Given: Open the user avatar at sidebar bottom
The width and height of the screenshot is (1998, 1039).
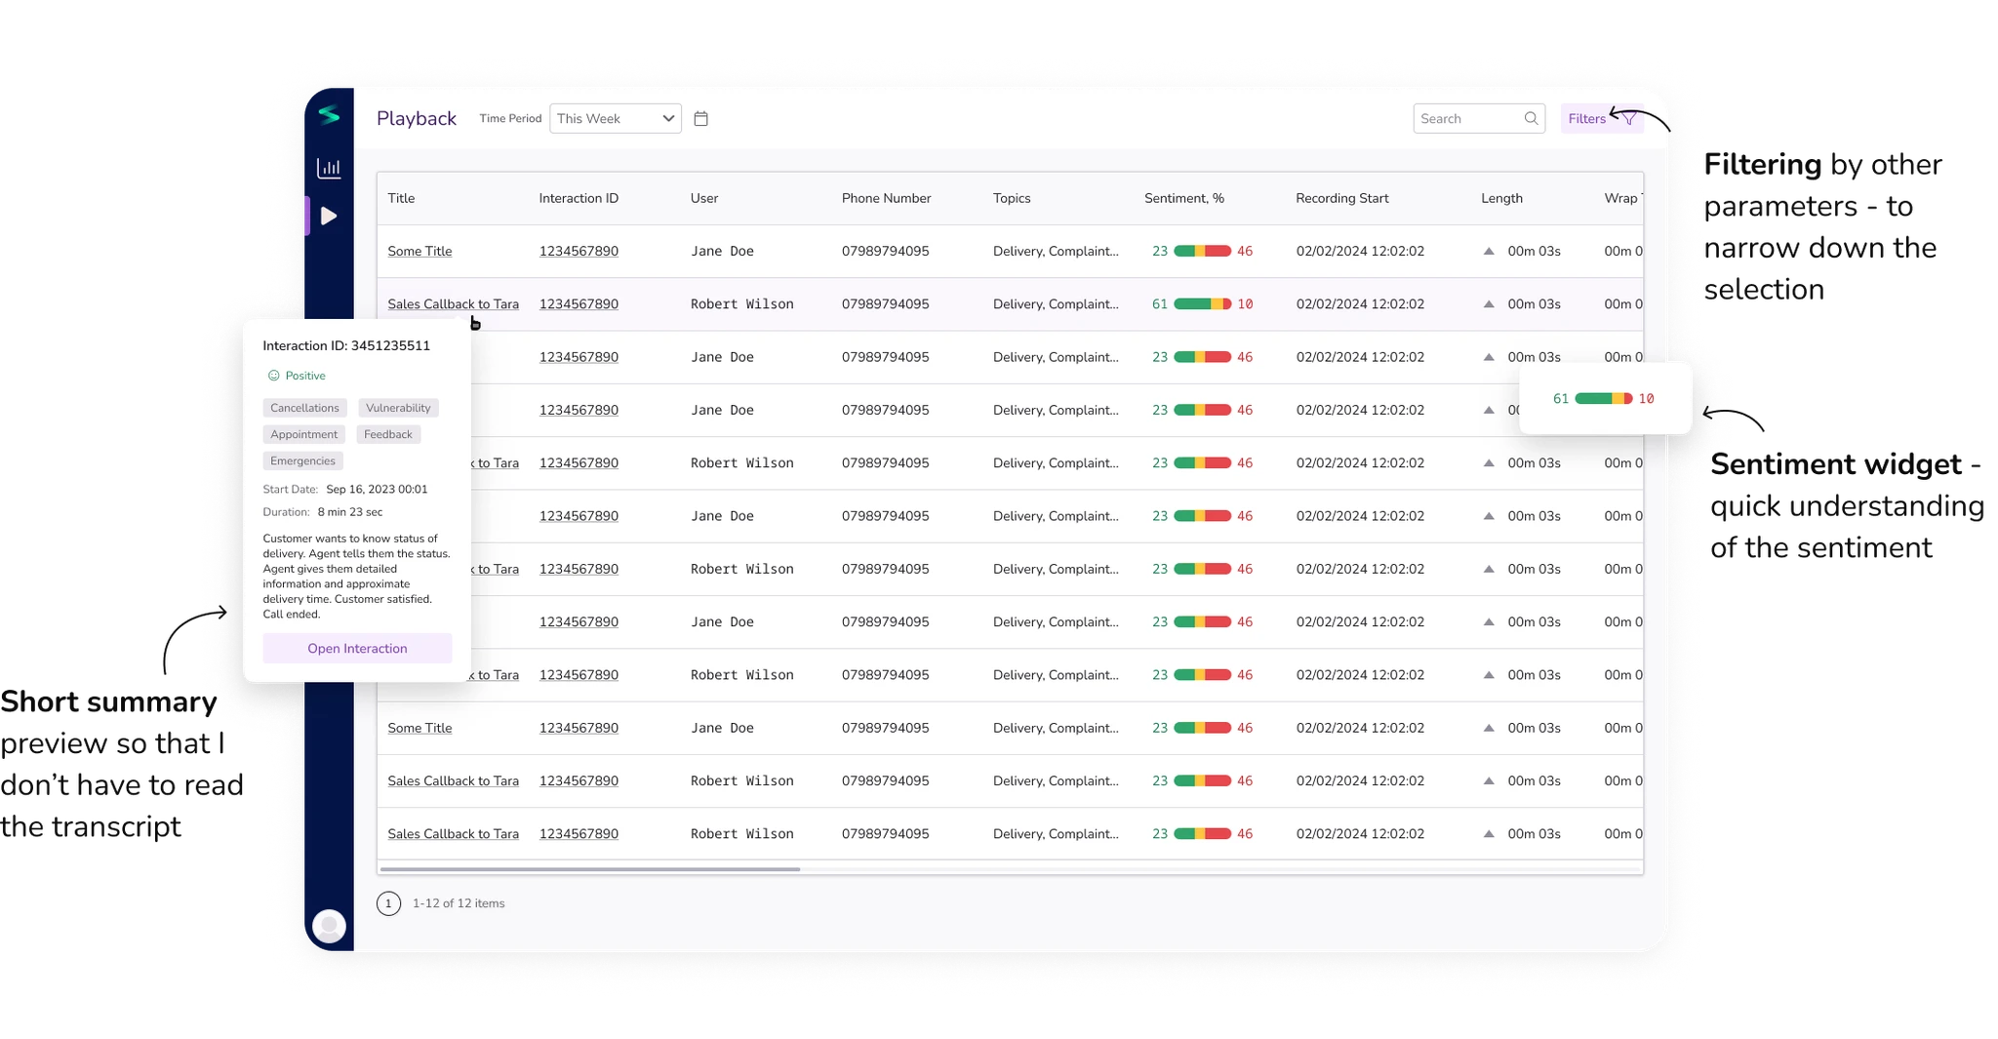Looking at the screenshot, I should coord(330,925).
